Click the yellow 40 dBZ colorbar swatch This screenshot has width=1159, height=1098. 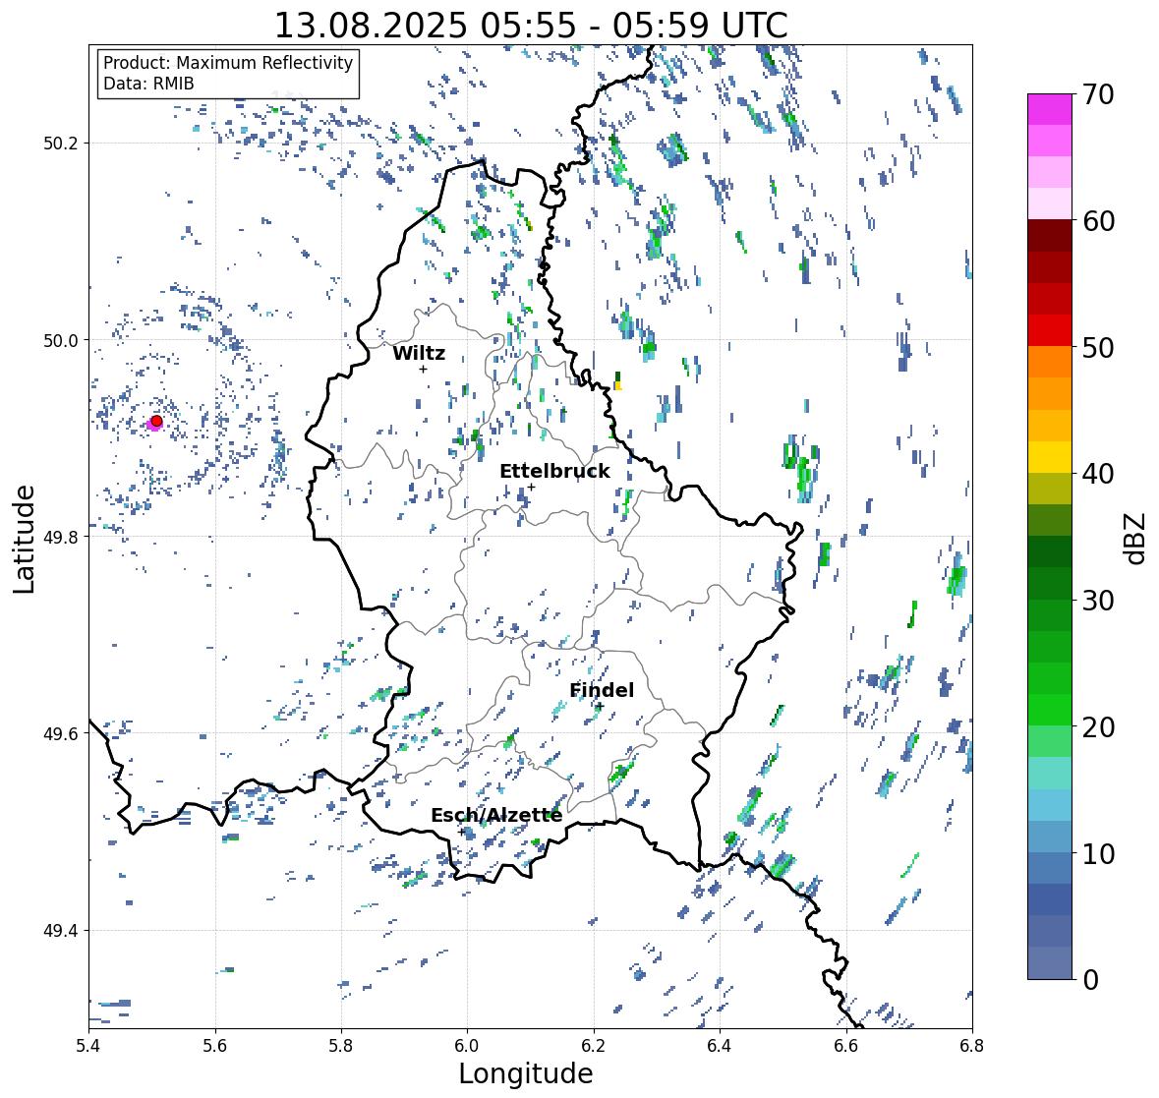click(1050, 457)
